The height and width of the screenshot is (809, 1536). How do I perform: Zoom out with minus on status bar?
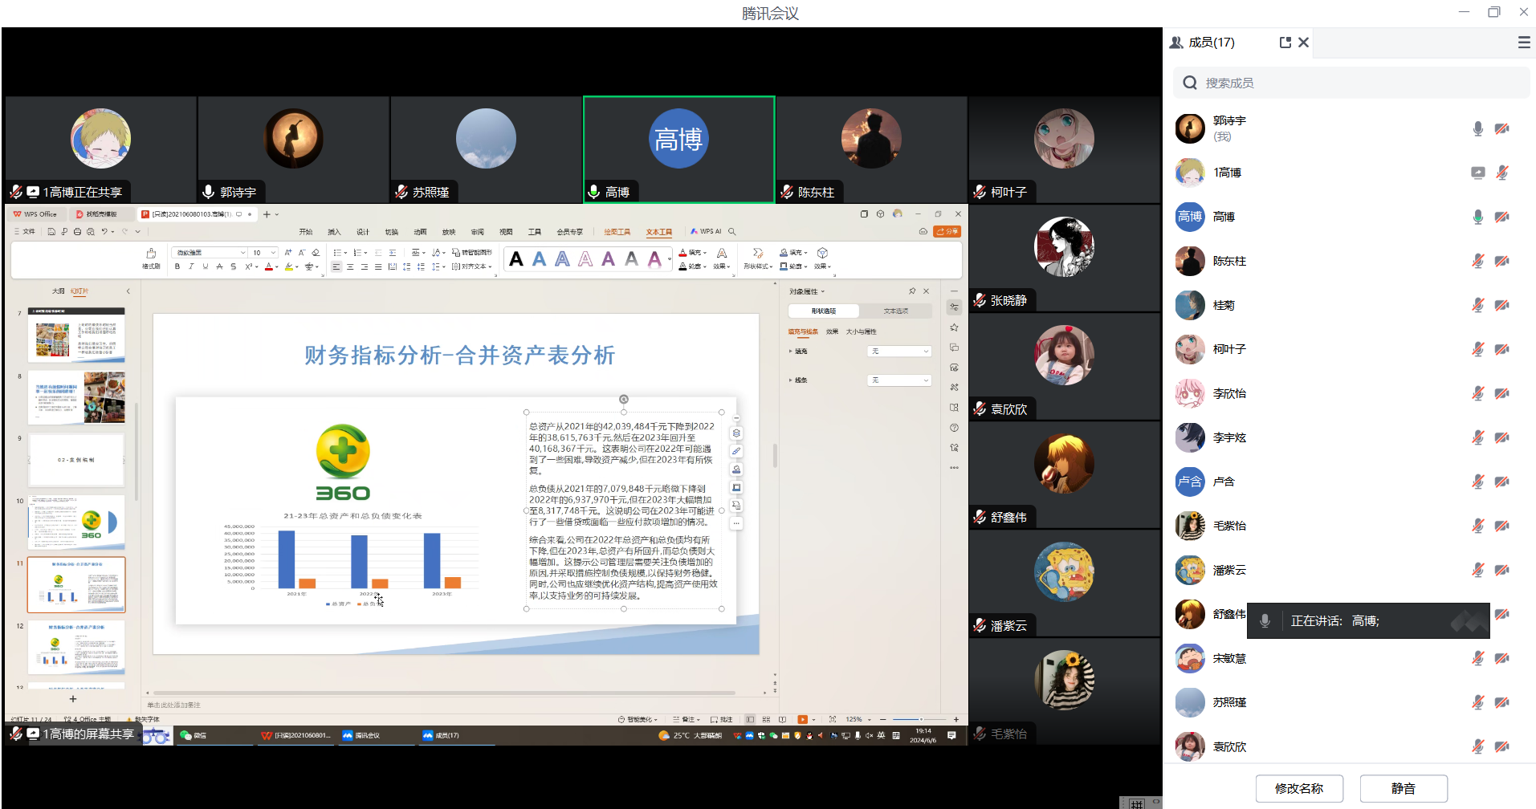882,719
